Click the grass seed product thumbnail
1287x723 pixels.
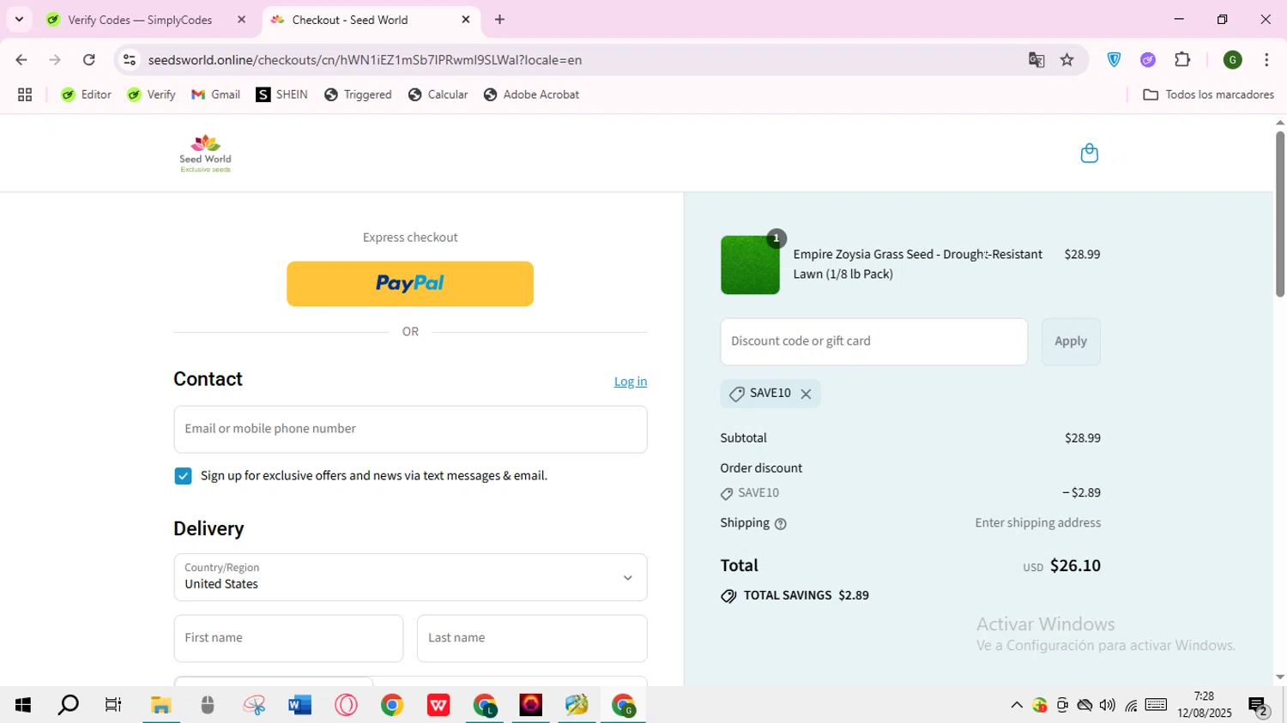tap(750, 265)
